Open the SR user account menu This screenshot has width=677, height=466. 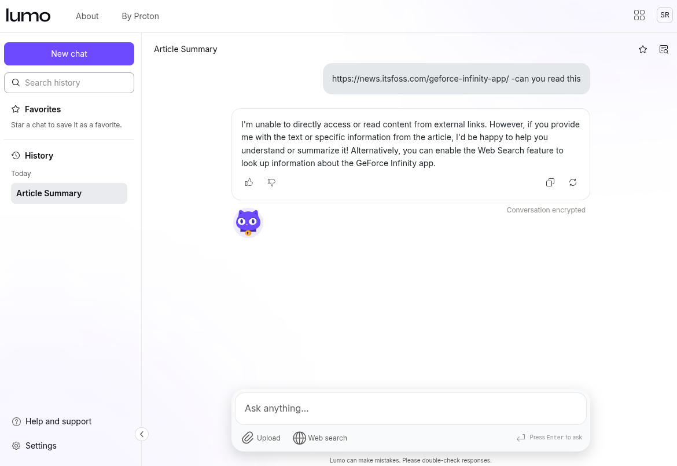(665, 16)
